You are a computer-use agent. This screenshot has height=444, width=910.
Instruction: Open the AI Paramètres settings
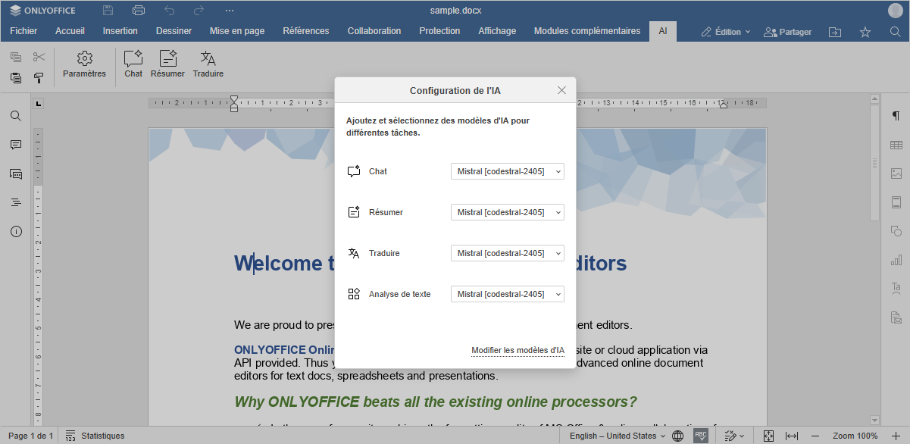(x=84, y=64)
